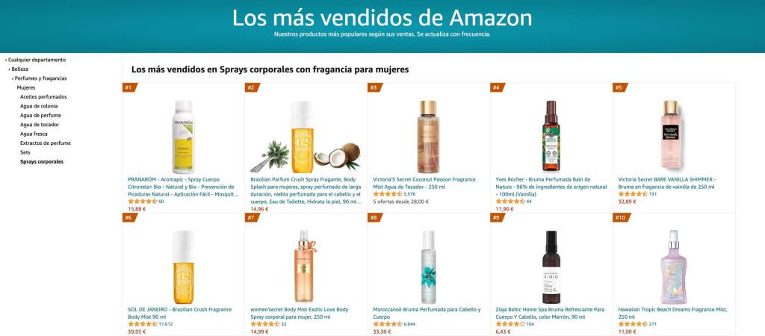This screenshot has width=765, height=336.
Task: Open SOL DE JANEIRO Brazilian Crush title link
Action: click(179, 313)
